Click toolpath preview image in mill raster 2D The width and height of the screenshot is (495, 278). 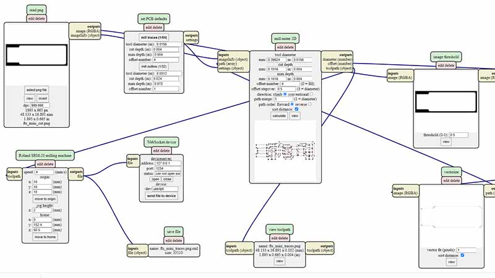[x=285, y=151]
